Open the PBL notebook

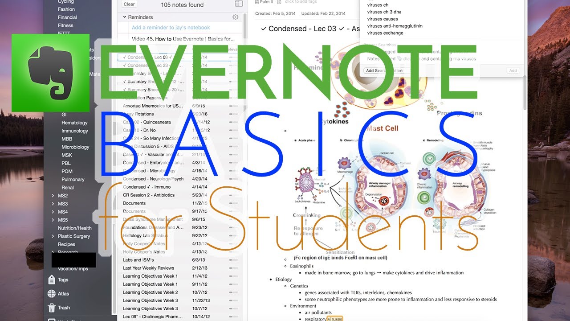(66, 163)
